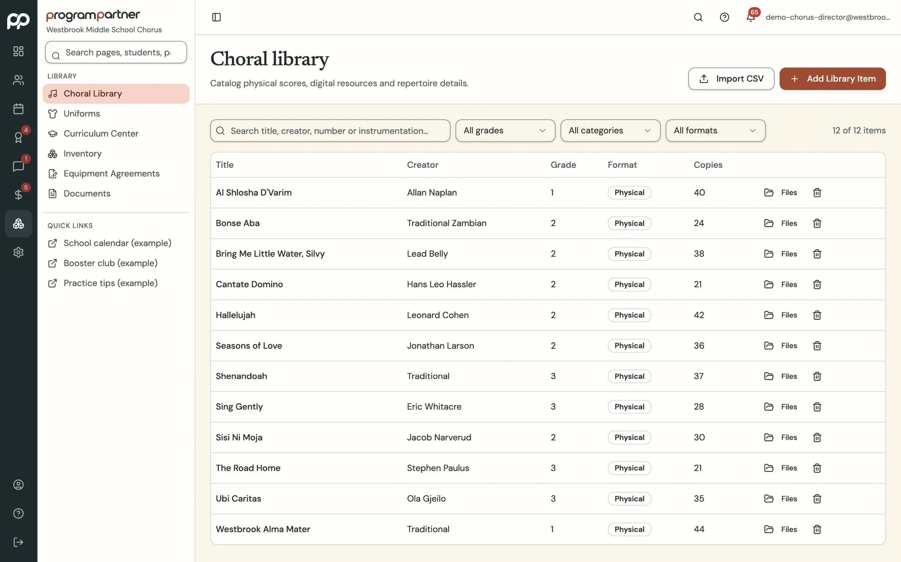Open Inventory from the Library menu

(116, 154)
